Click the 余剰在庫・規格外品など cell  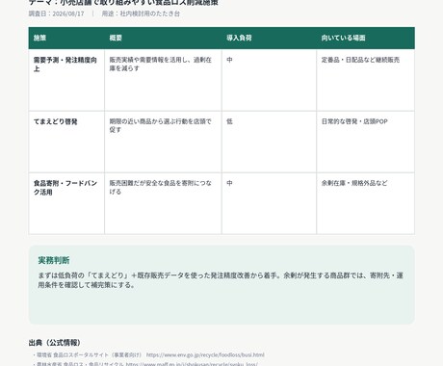(x=365, y=203)
